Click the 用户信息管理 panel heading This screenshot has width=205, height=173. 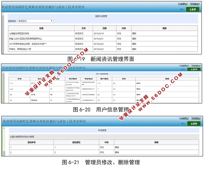click(102, 74)
